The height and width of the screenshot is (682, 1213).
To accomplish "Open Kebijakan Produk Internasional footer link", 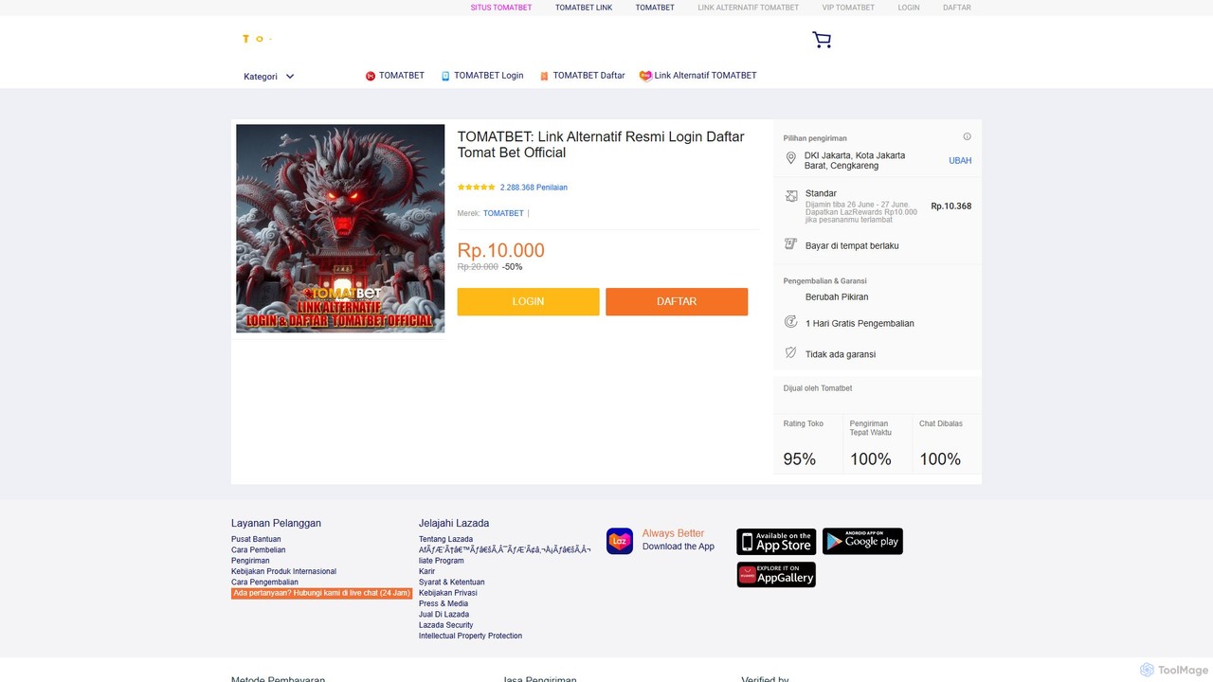I will 283,571.
